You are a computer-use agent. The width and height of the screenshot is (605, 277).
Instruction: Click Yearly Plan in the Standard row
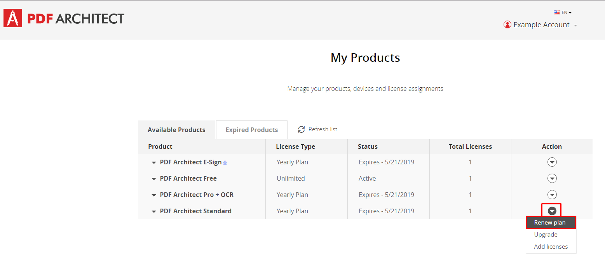292,211
